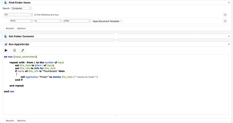Remove the Find Finder Items action
Image resolution: width=233 pixels, height=123 pixels.
pos(229,2)
